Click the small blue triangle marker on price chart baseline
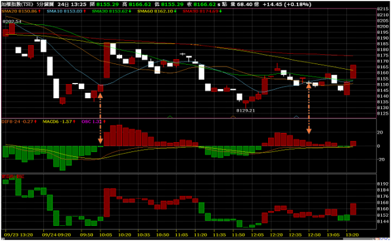 296,117
